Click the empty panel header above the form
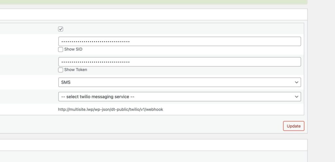Image resolution: width=335 pixels, height=162 pixels. pos(153,15)
